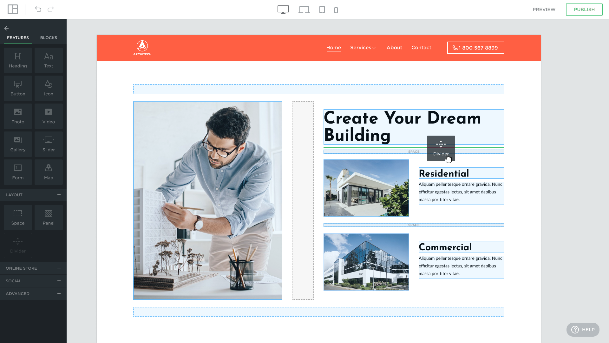Select the empty dashed column placeholder
This screenshot has height=343, width=609.
click(303, 200)
